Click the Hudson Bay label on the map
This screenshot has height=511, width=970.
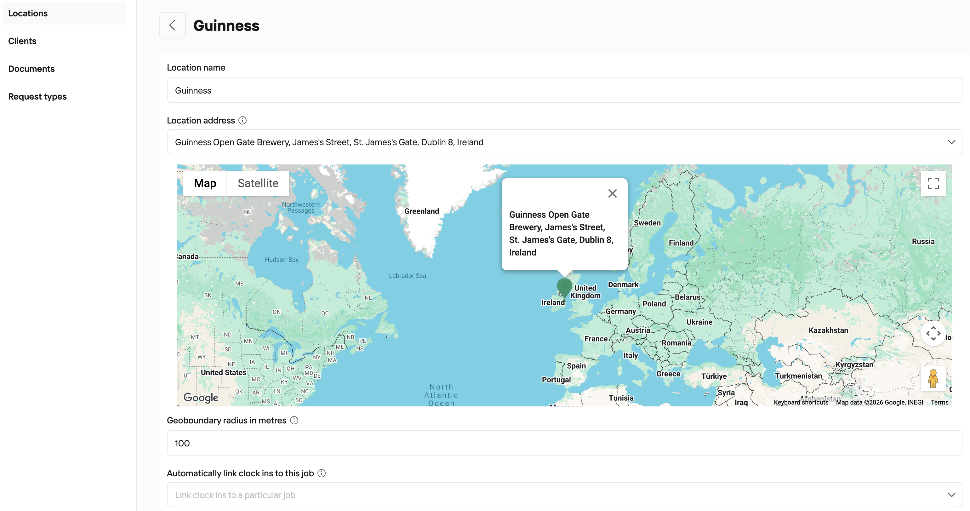281,260
